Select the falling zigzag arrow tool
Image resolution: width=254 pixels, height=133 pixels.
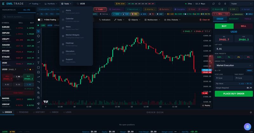(x=38, y=82)
